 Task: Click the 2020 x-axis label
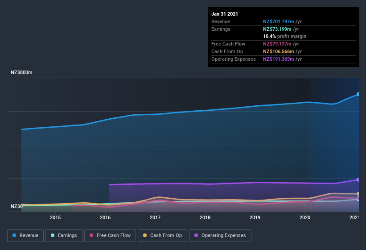[305, 217]
